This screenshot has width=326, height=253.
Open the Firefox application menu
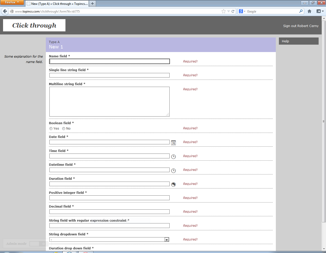12,2
